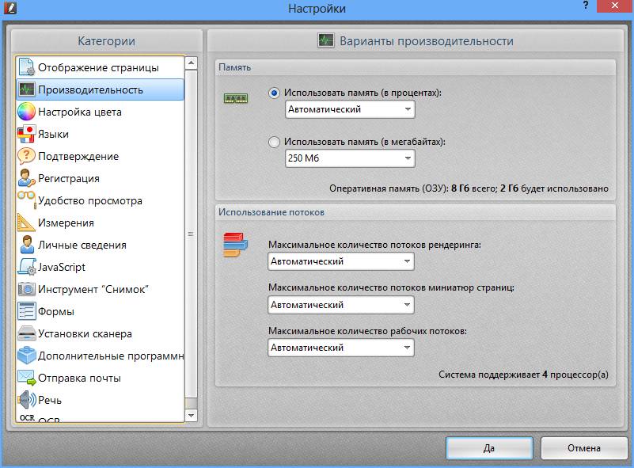Click the Отображение страницы category icon

tap(26, 67)
